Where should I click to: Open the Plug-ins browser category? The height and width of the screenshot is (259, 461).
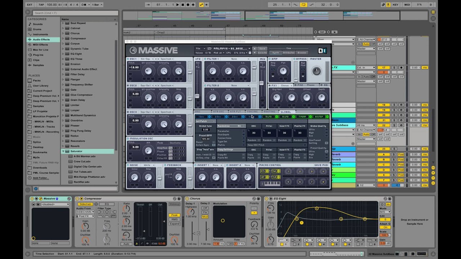tap(38, 55)
